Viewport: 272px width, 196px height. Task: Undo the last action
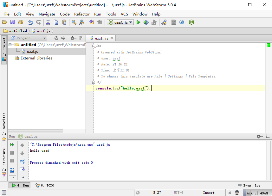point(30,22)
